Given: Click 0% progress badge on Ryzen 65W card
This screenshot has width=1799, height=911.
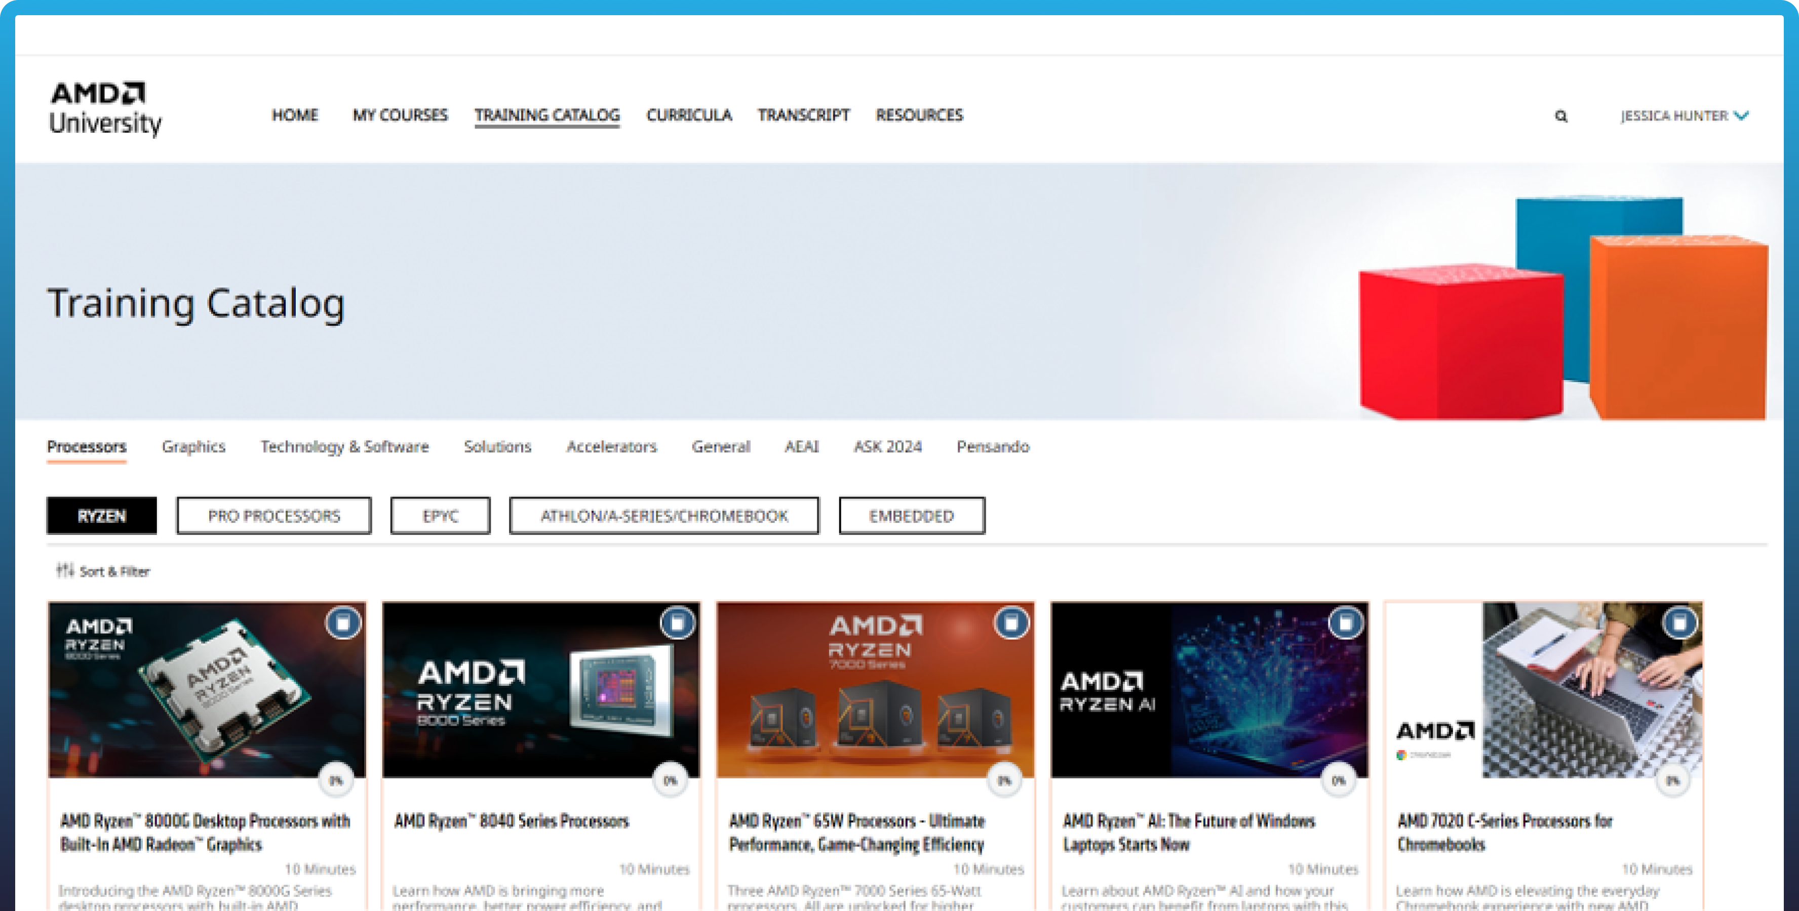Looking at the screenshot, I should coord(1004,780).
